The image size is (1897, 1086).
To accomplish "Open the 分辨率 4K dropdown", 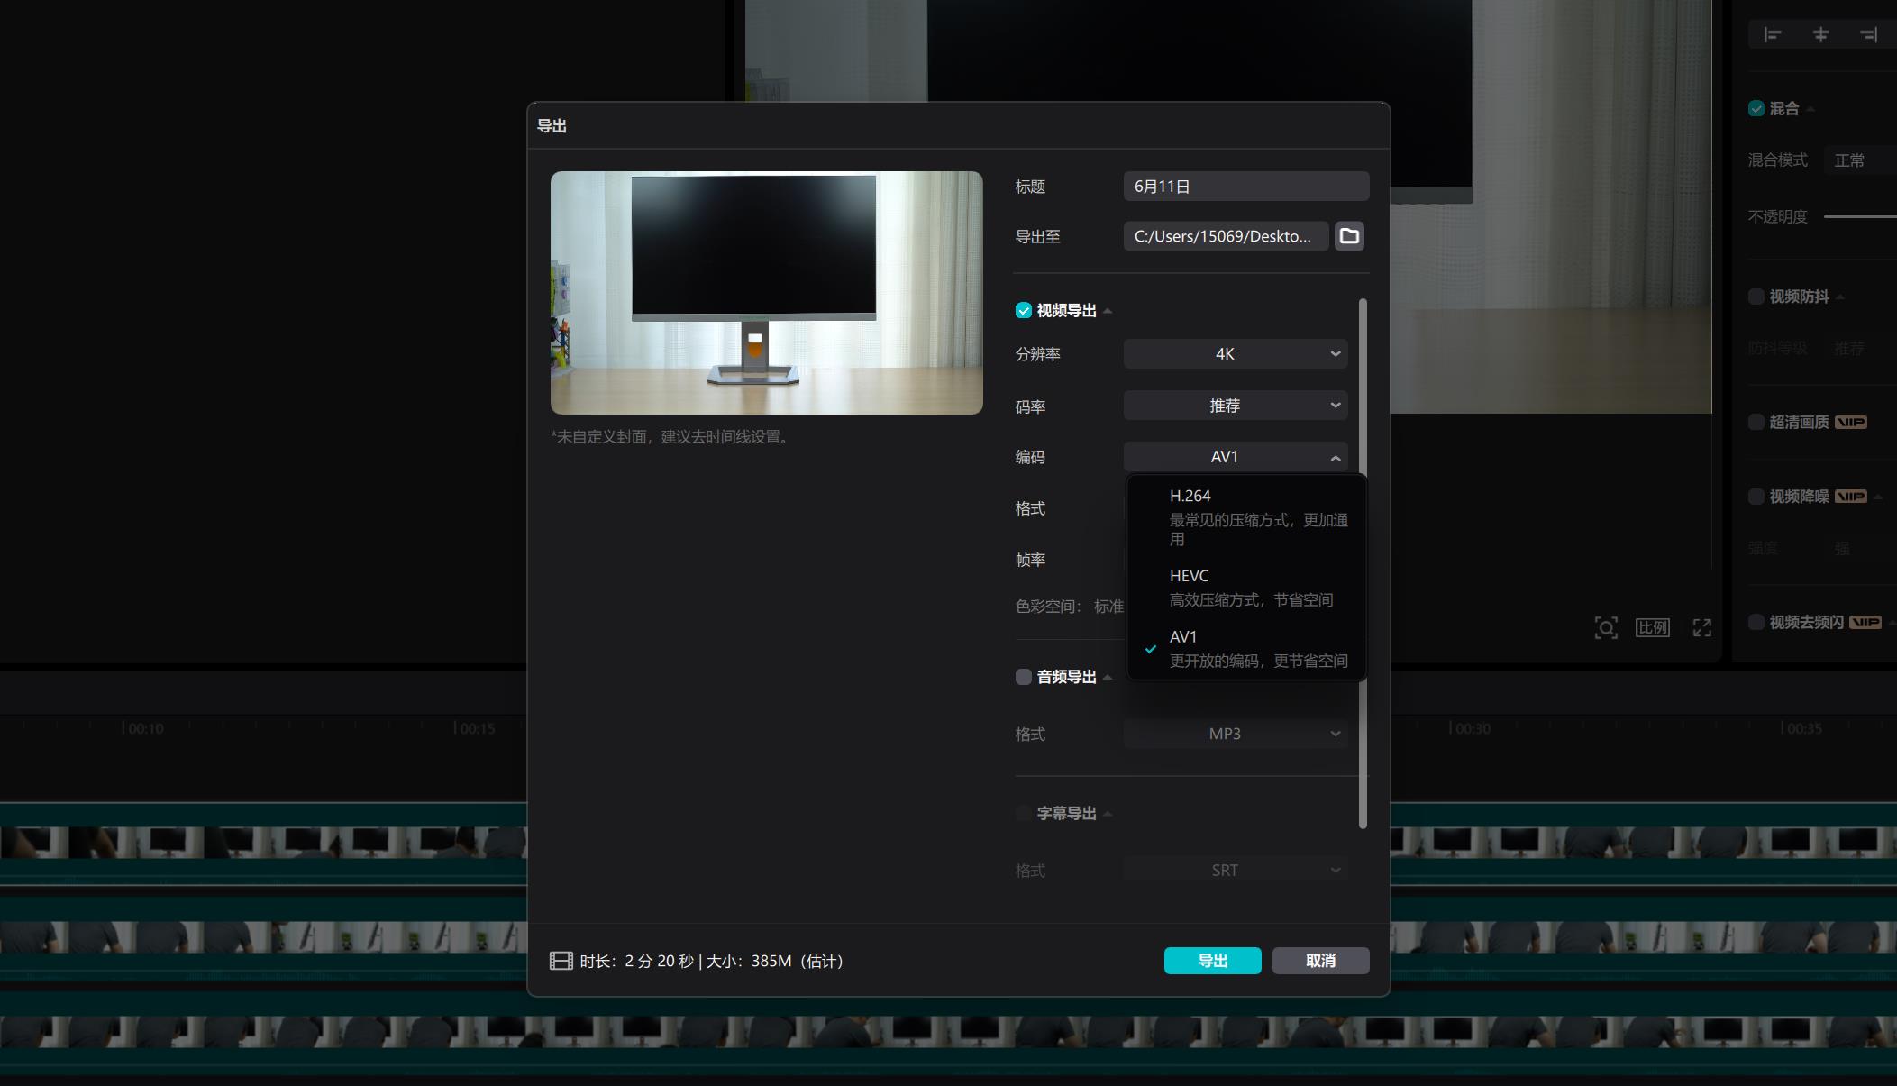I will point(1235,354).
